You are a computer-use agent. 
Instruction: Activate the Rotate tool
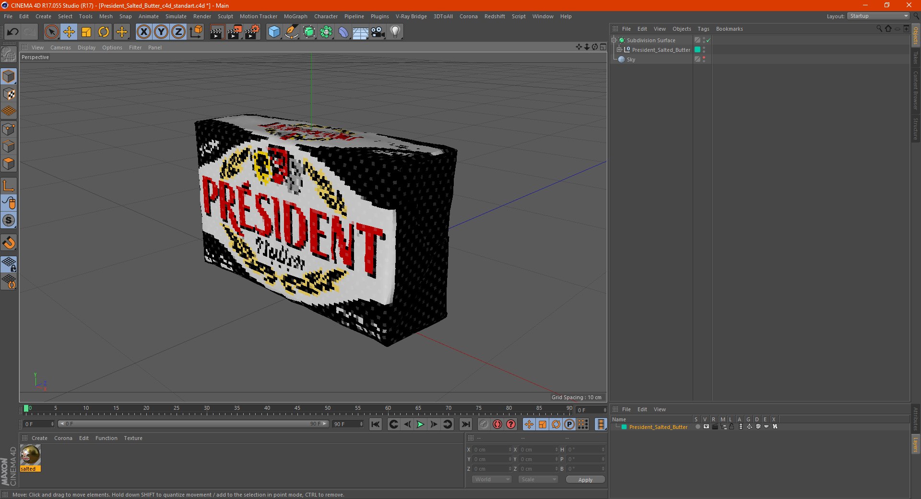click(x=104, y=32)
